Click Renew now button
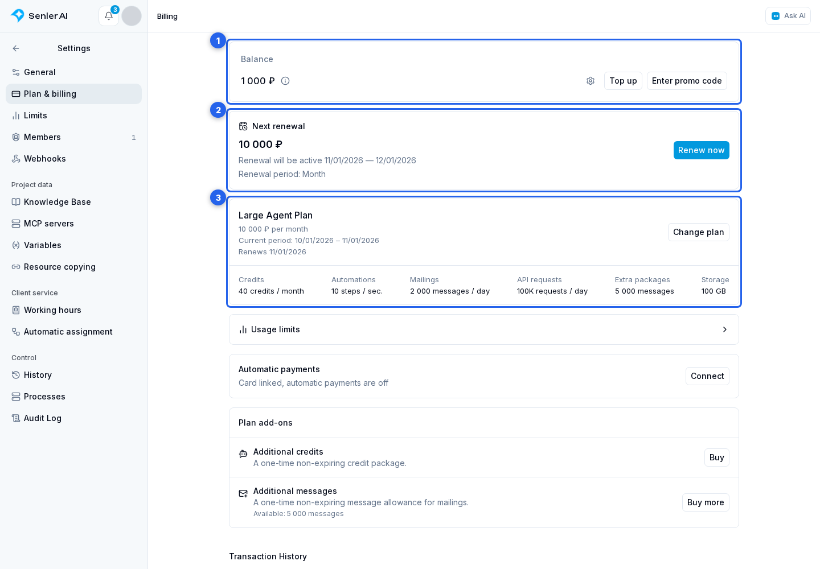820x569 pixels. tap(701, 150)
